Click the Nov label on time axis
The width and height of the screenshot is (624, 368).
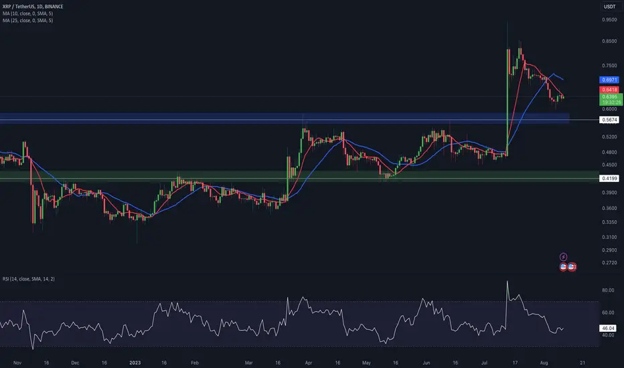click(17, 363)
